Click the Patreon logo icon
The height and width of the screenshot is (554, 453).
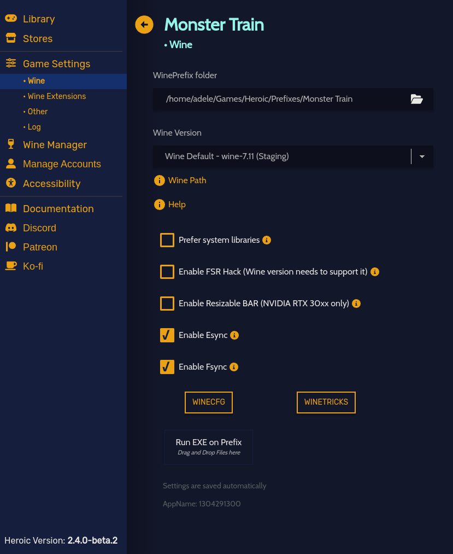[x=11, y=247]
